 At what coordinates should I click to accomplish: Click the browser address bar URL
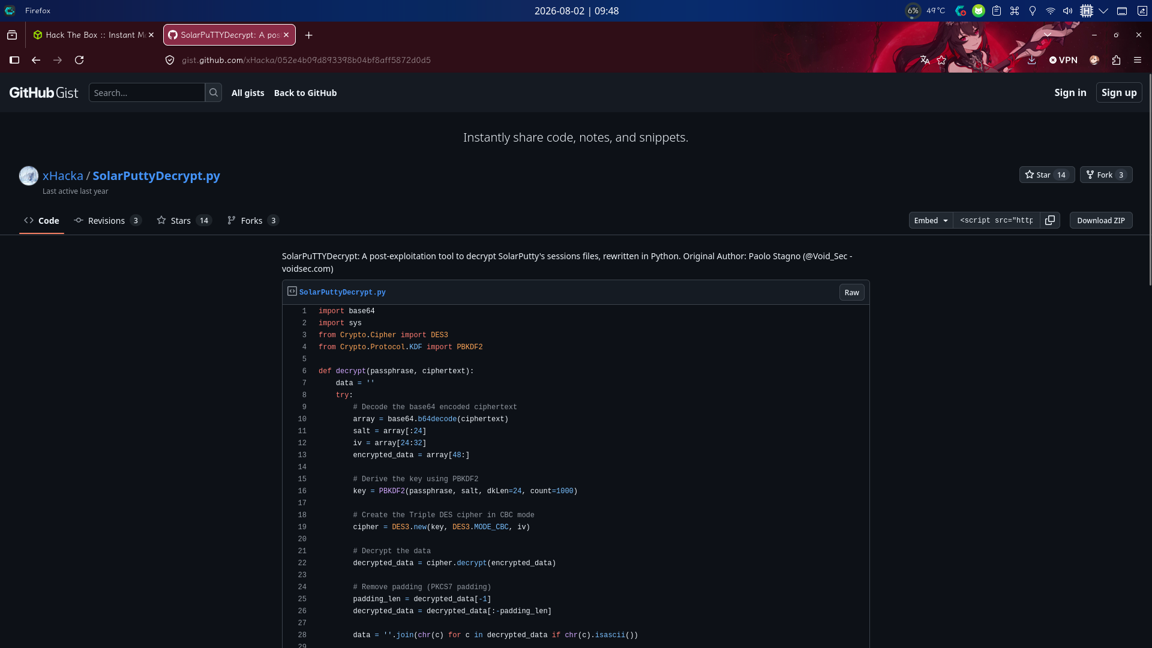(306, 60)
